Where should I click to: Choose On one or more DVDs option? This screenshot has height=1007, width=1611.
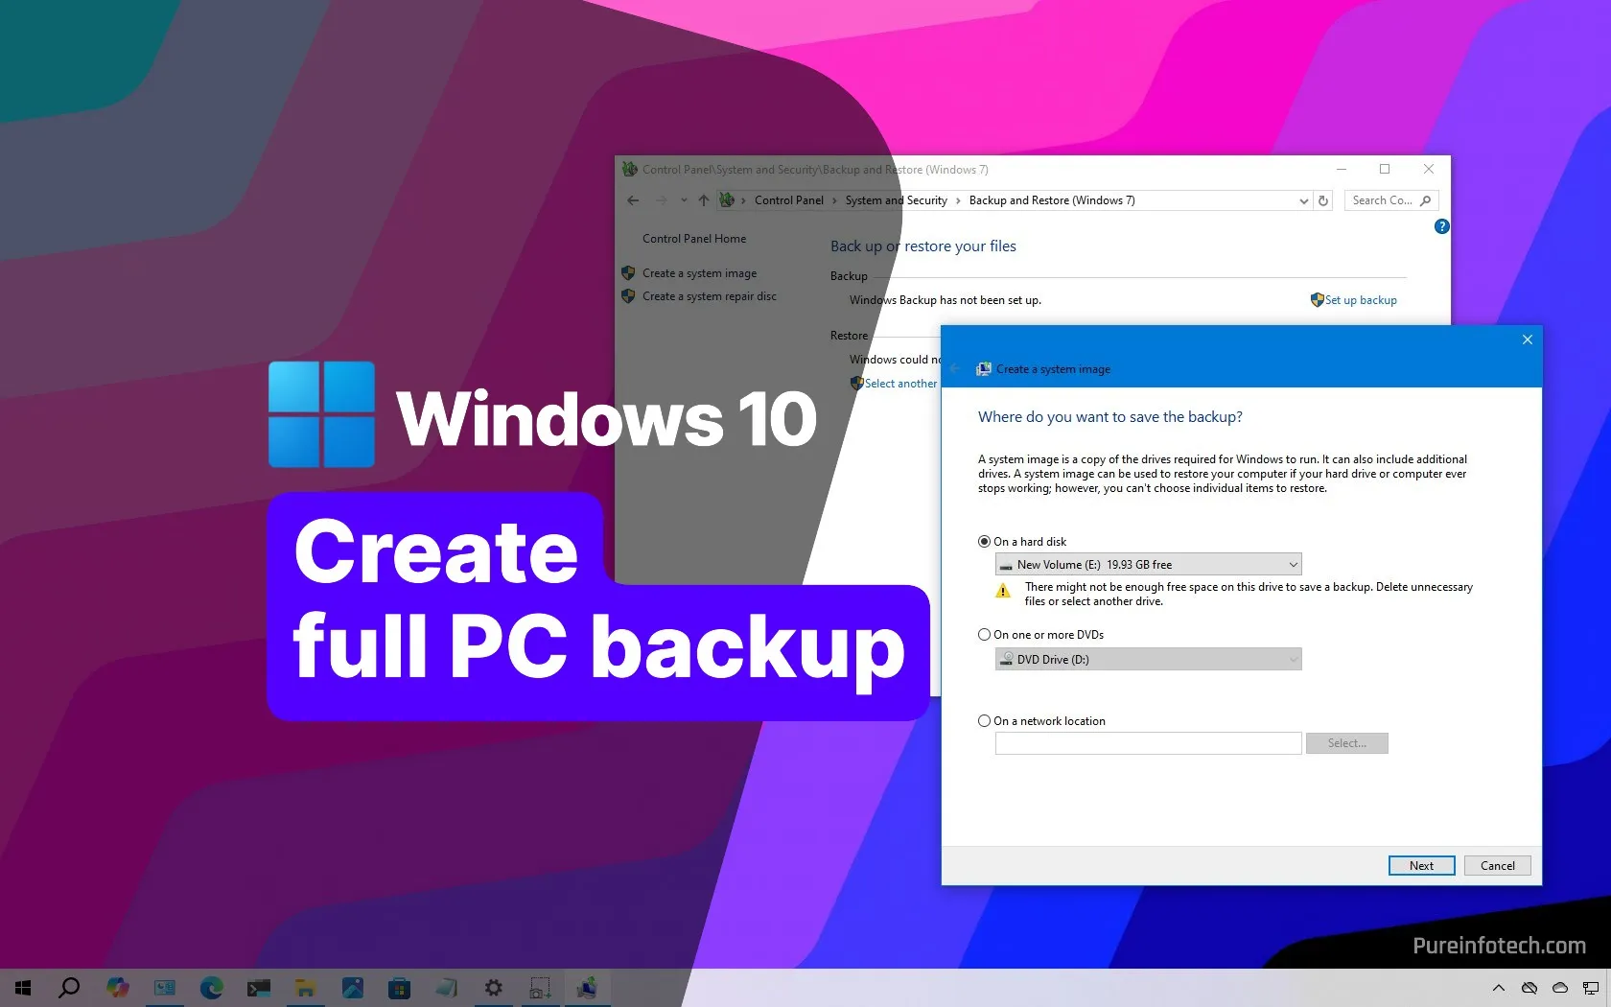[984, 634]
